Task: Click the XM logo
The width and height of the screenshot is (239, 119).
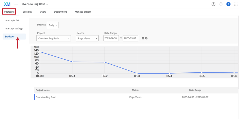Action: click(7, 4)
